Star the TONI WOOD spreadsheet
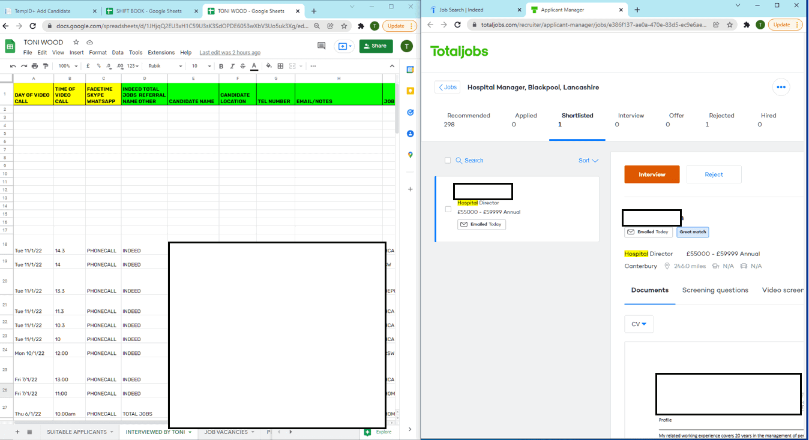Screen dimensions: 809x440 point(76,43)
